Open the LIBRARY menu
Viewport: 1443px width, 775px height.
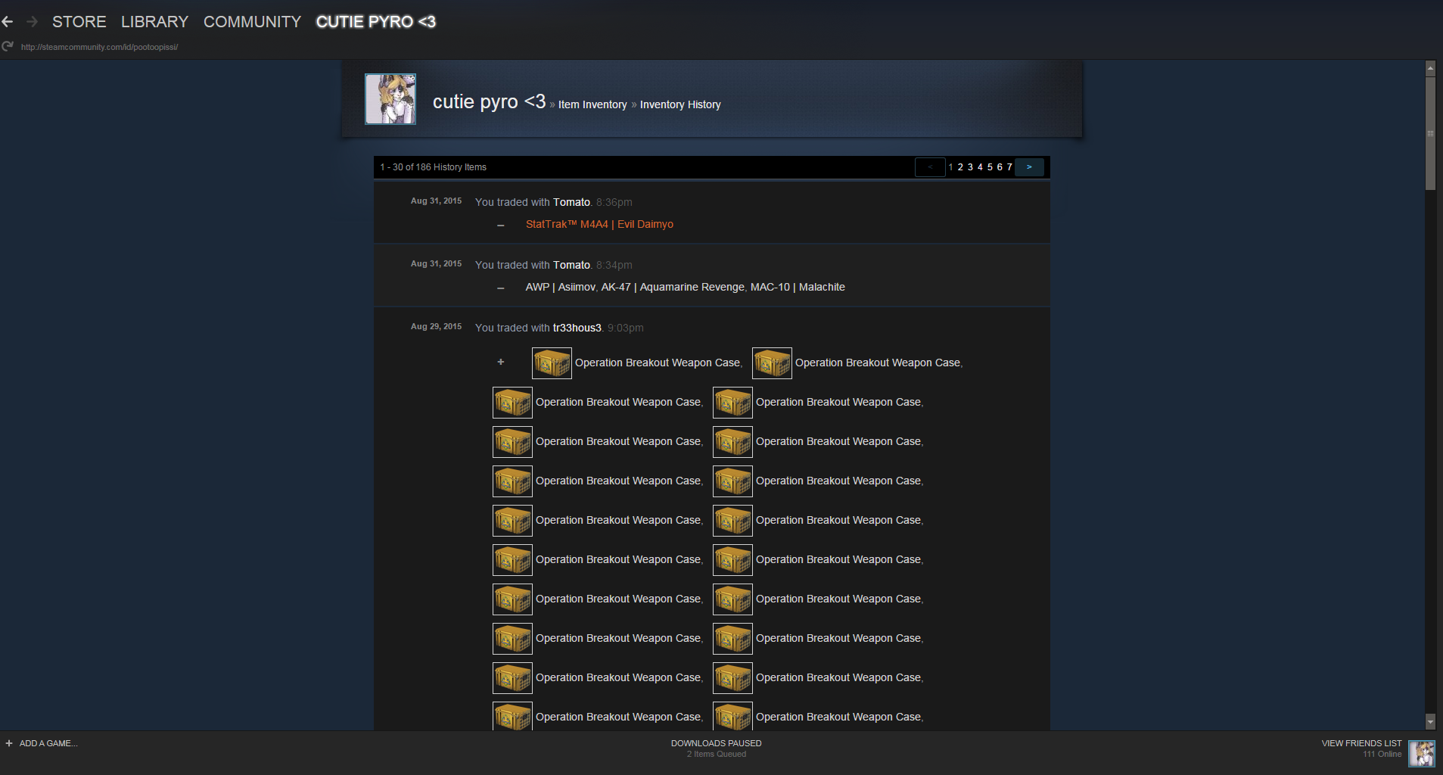[x=154, y=22]
